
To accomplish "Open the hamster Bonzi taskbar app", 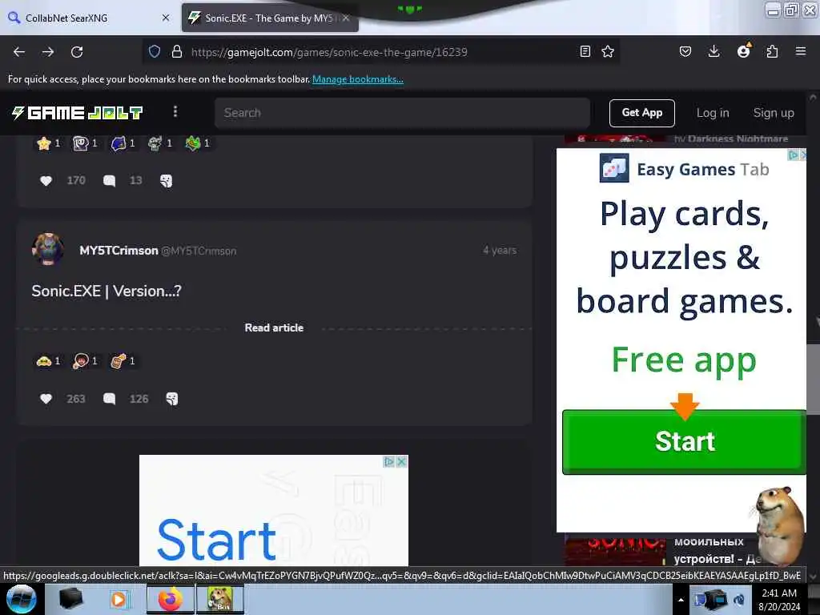I will (x=220, y=599).
